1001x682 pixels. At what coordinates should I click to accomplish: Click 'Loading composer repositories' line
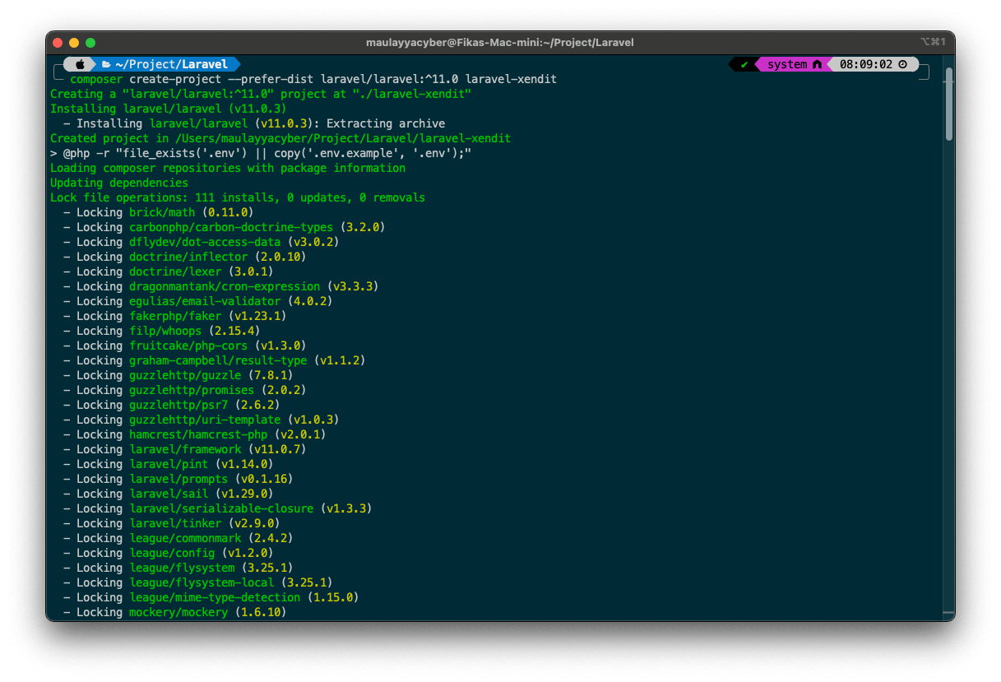click(228, 168)
